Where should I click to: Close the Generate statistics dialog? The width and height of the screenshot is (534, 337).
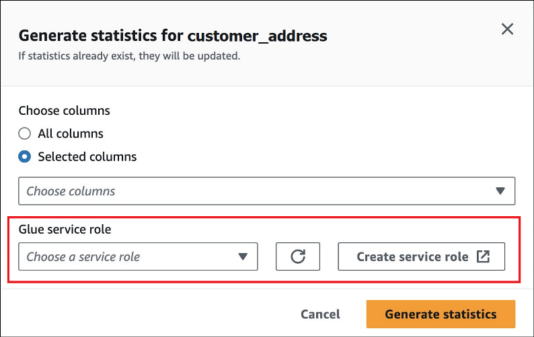(x=507, y=29)
